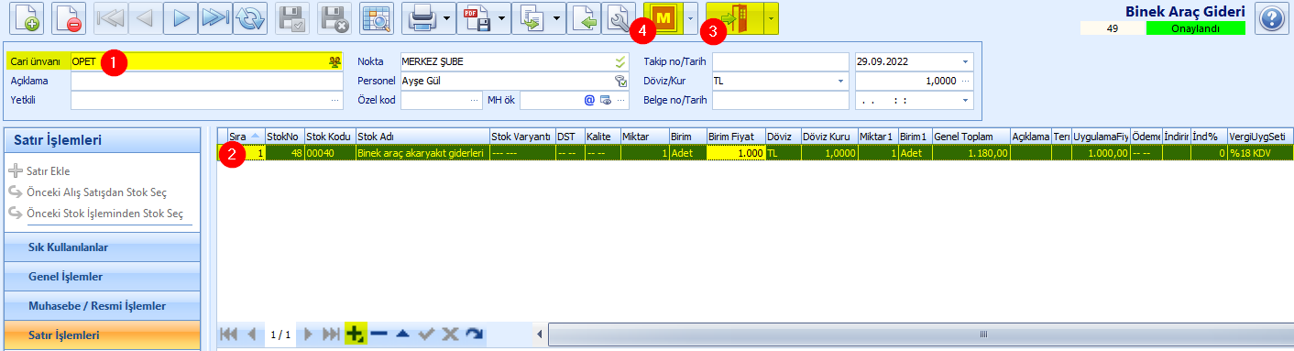
Task: Click the PDF save icon
Action: click(477, 17)
